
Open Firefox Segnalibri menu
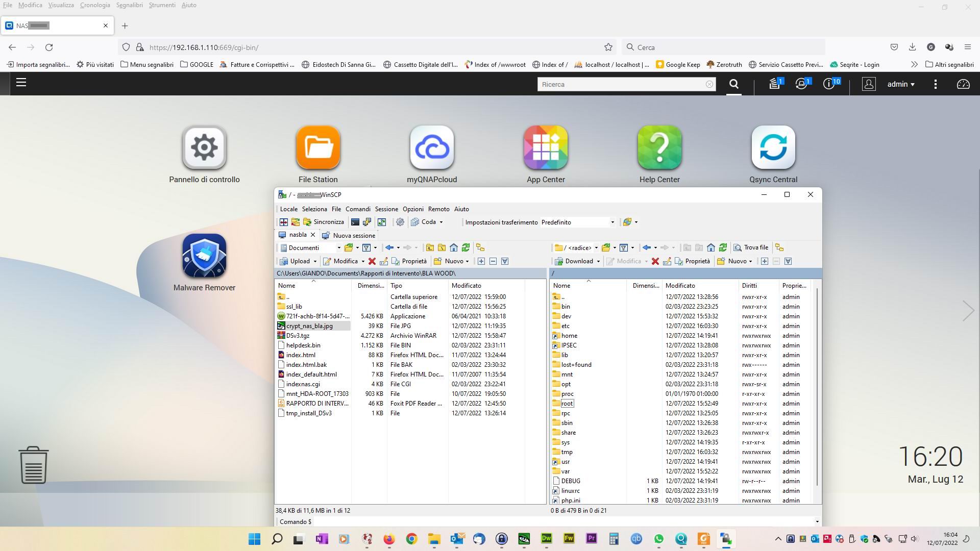[x=129, y=5]
